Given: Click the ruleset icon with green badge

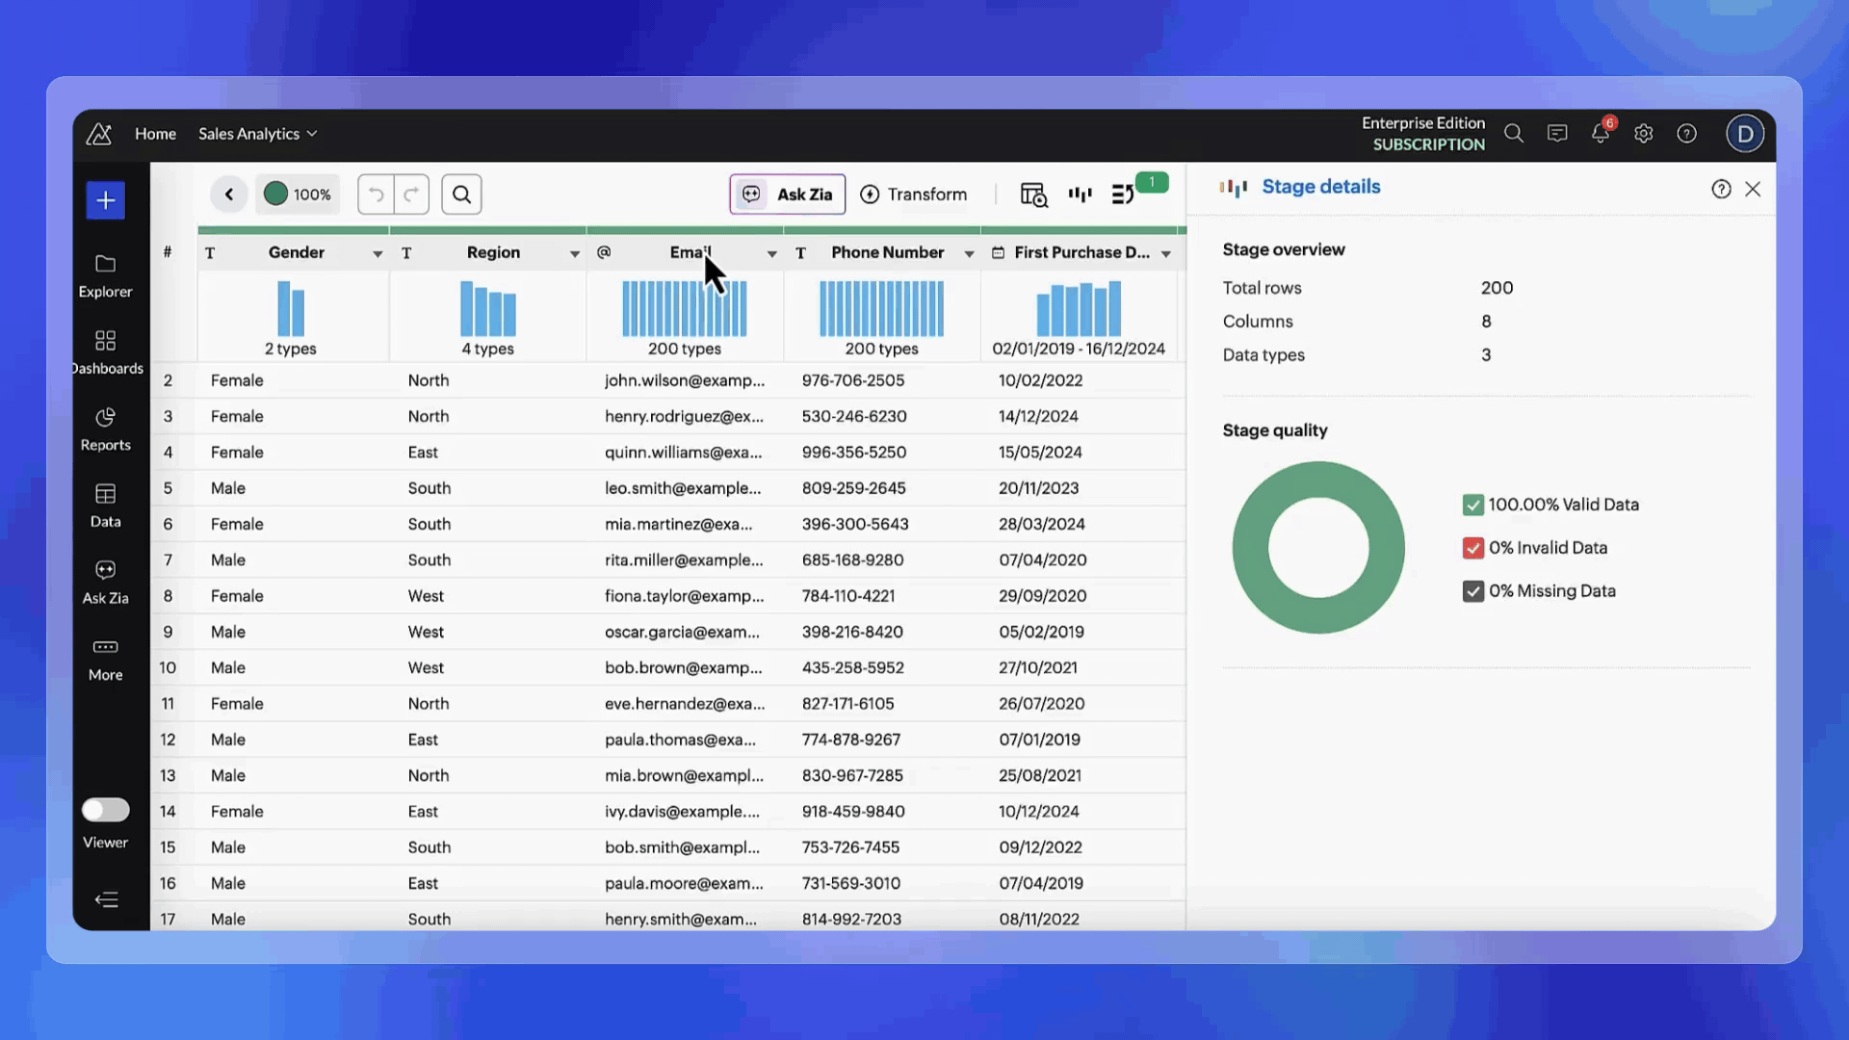Looking at the screenshot, I should point(1123,195).
